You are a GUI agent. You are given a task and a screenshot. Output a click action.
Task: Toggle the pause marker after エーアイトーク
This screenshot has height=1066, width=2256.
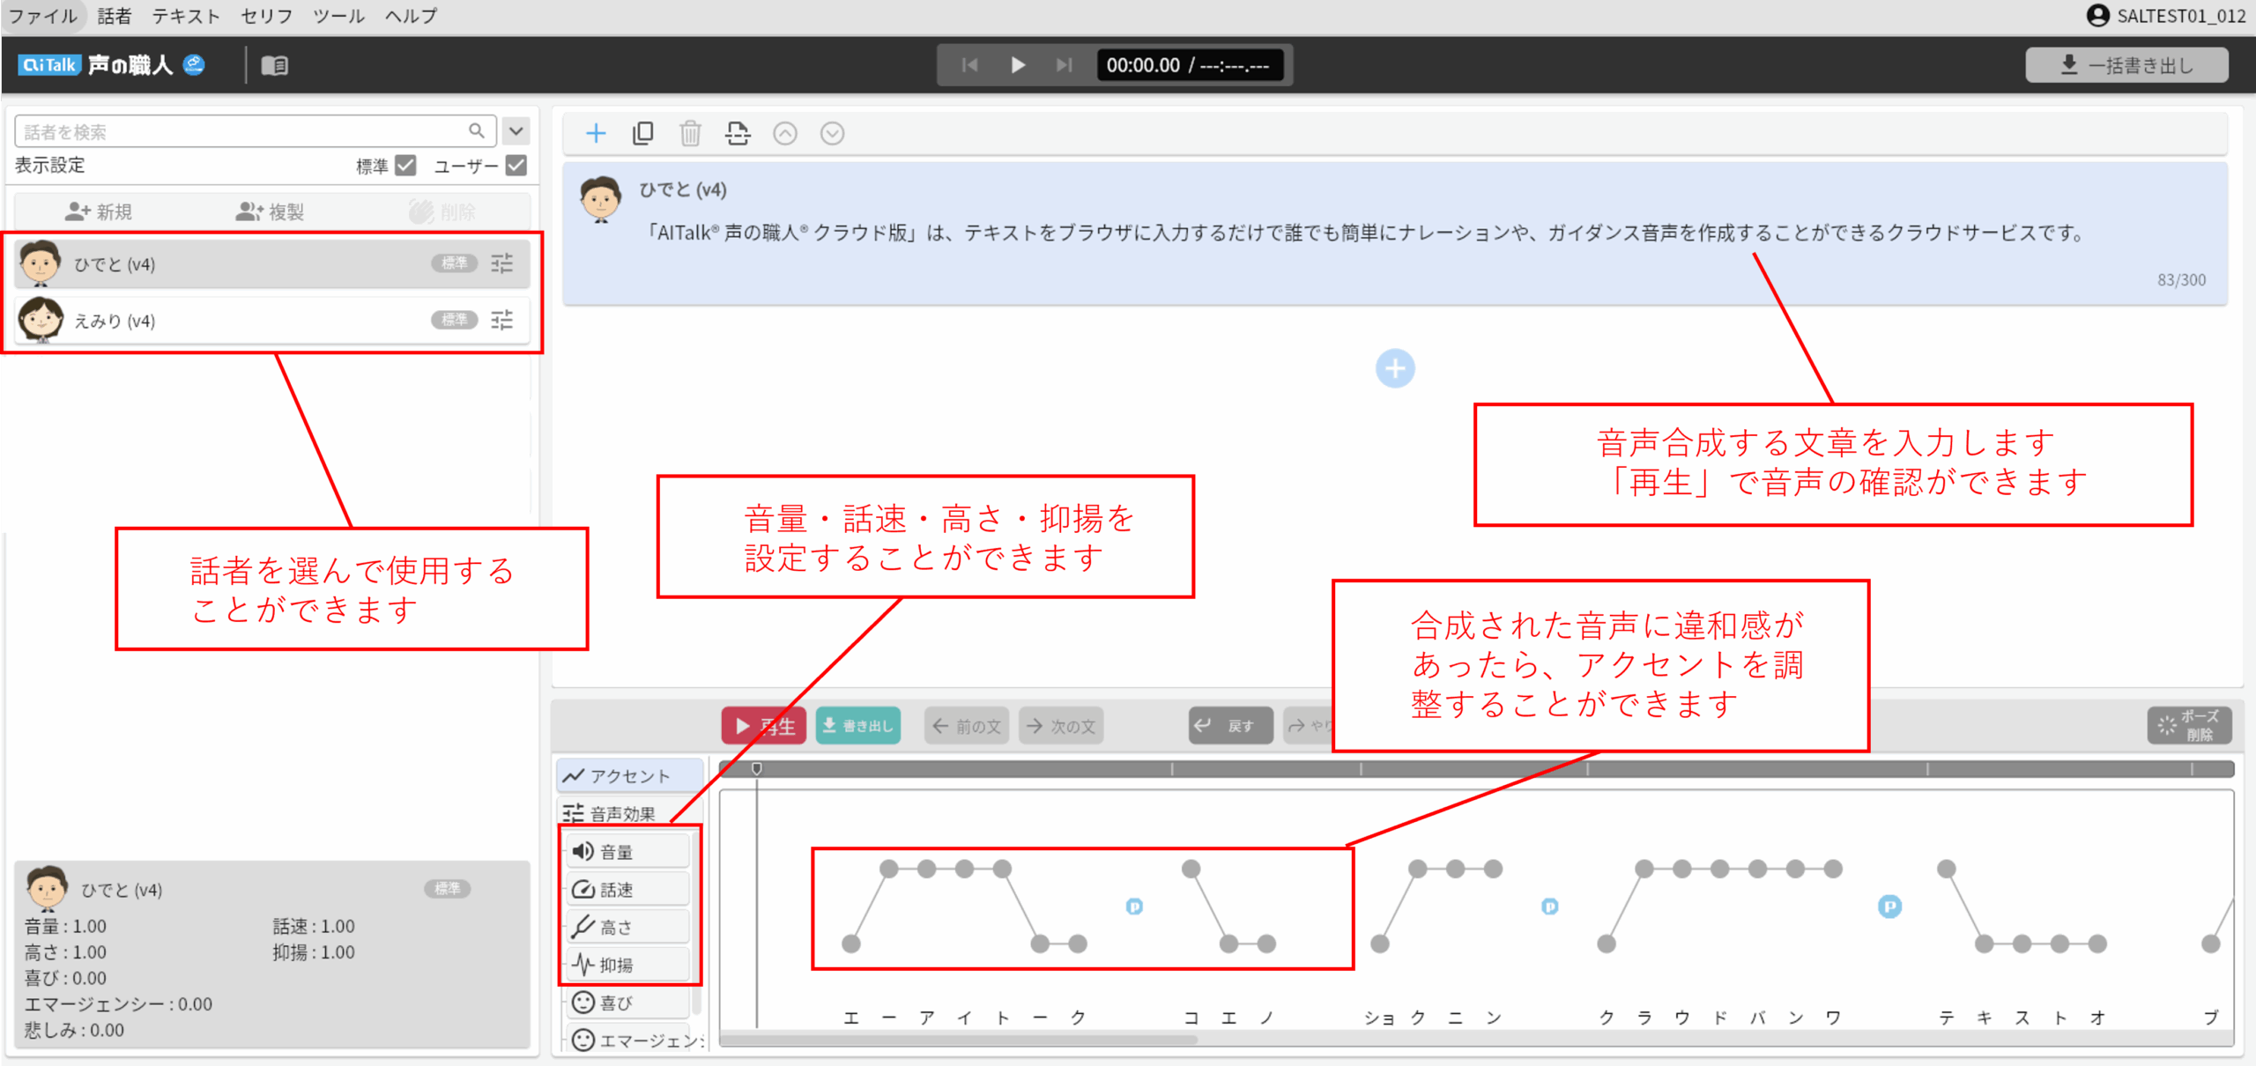1134,907
